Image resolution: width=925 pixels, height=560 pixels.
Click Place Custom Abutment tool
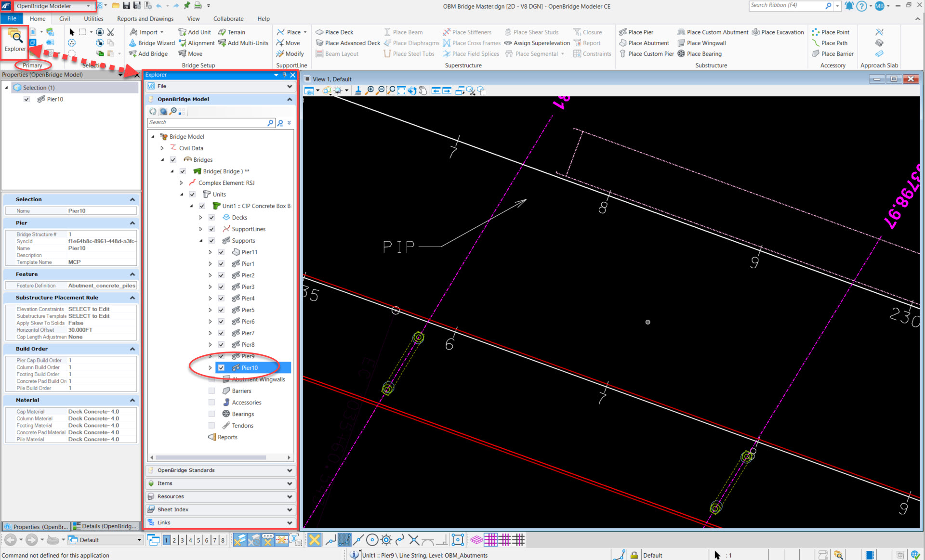pyautogui.click(x=713, y=32)
